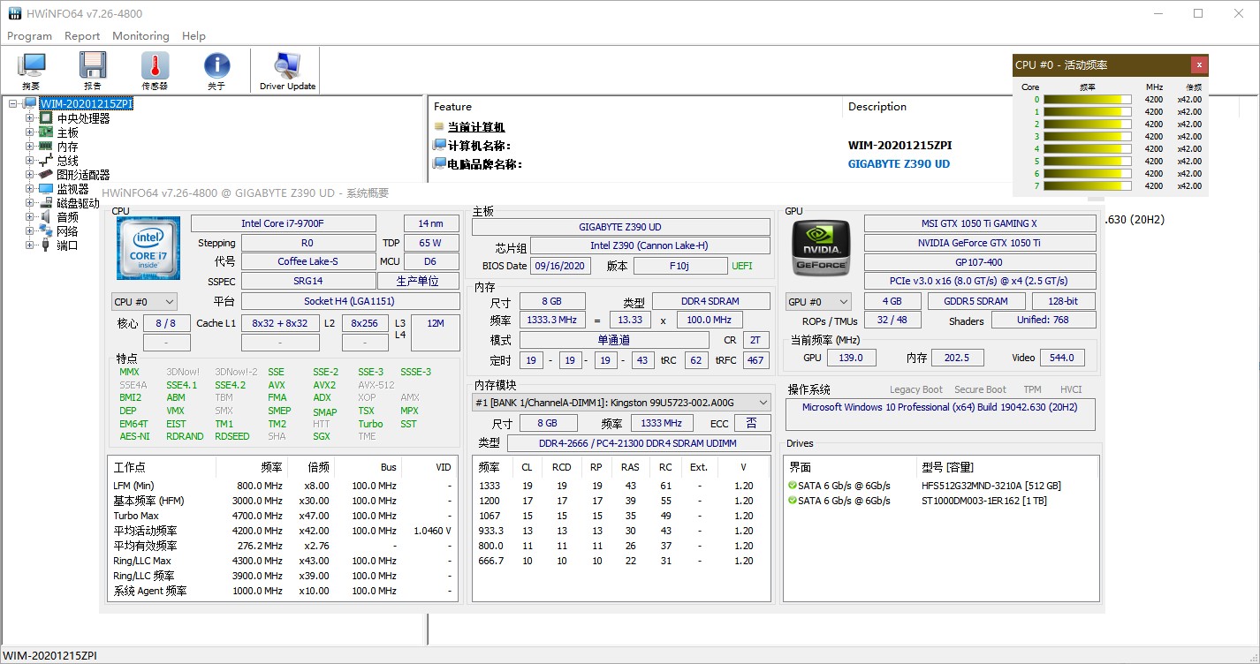The image size is (1260, 664).
Task: Click the Intel Core i7-9700F name field
Action: [x=283, y=224]
